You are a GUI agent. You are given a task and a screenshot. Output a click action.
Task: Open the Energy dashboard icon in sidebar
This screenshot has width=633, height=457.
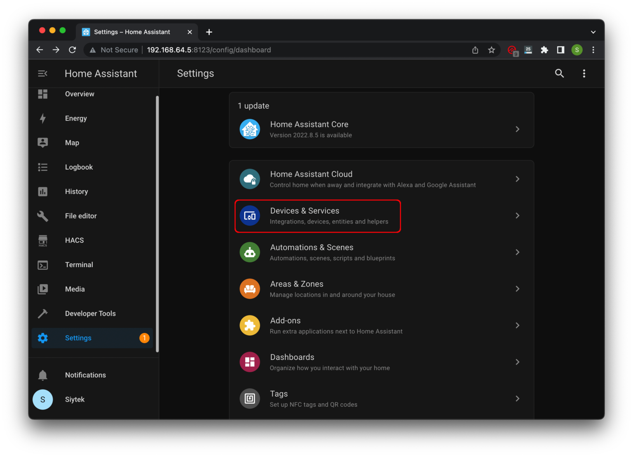pyautogui.click(x=43, y=118)
